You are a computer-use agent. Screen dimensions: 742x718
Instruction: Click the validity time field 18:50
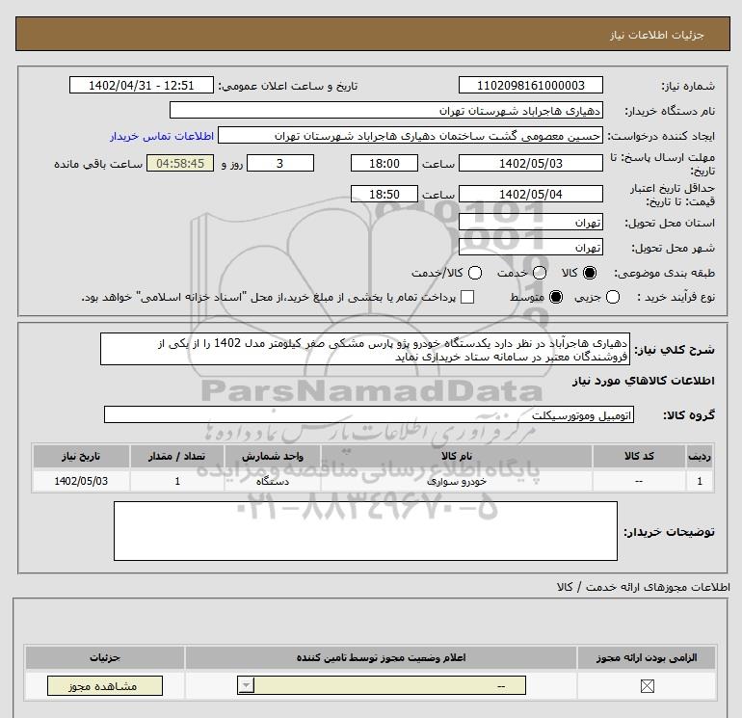point(384,194)
